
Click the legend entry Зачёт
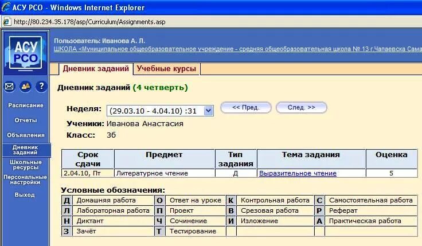pyautogui.click(x=86, y=231)
